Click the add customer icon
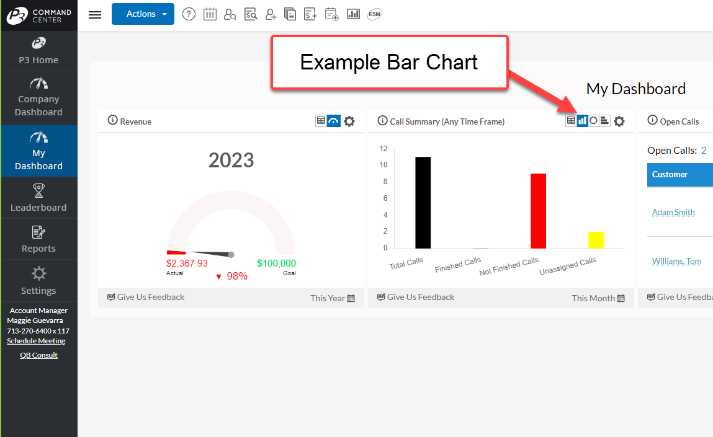This screenshot has height=437, width=713. pyautogui.click(x=271, y=14)
